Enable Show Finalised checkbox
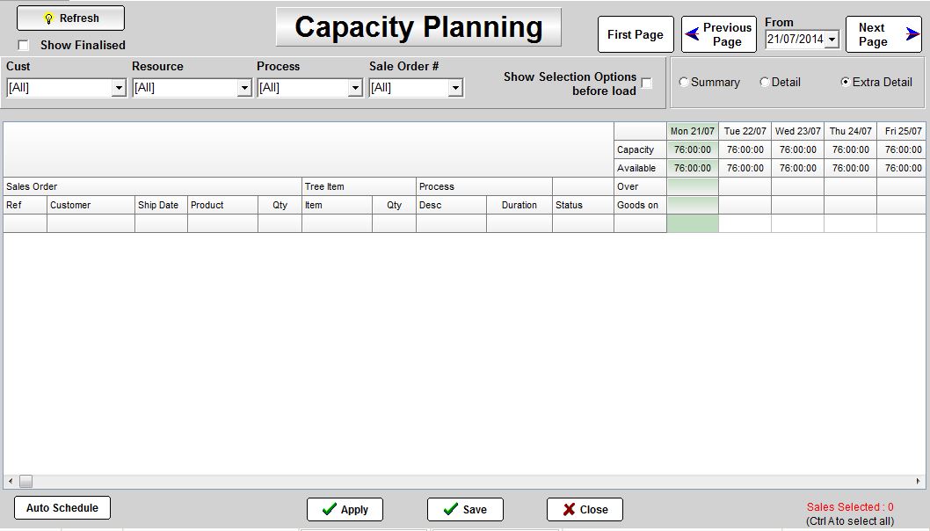The height and width of the screenshot is (531, 930). [24, 45]
